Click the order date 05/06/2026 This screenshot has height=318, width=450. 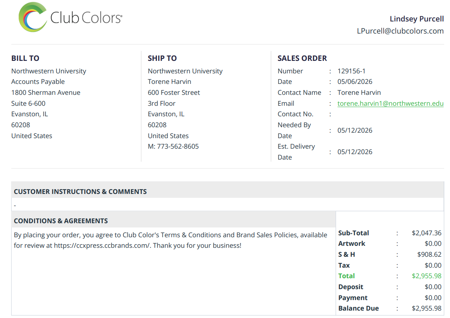(355, 82)
